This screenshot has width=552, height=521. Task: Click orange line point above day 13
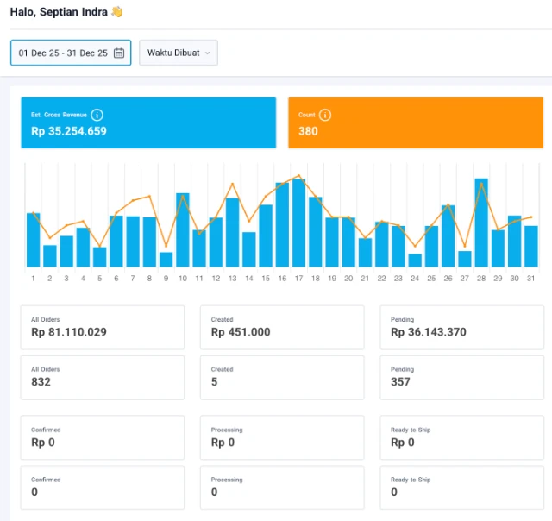(232, 184)
